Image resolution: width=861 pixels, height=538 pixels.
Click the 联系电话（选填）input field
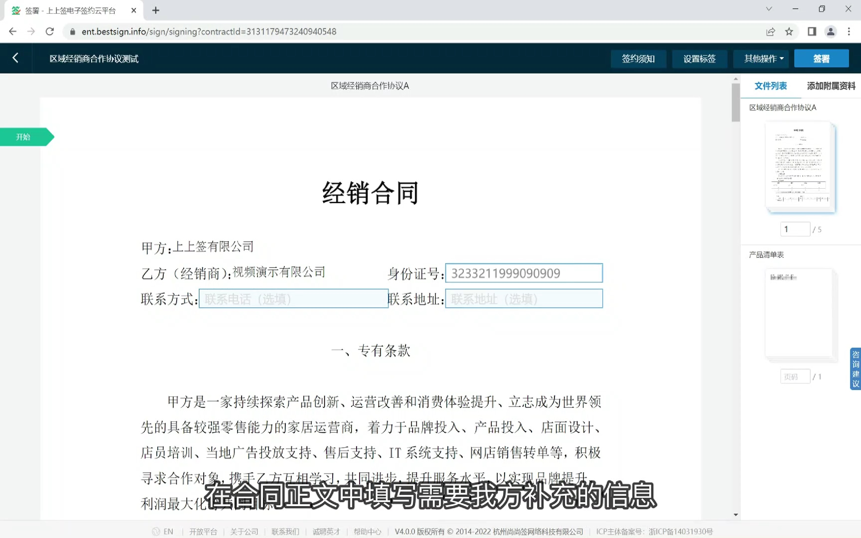pyautogui.click(x=293, y=298)
